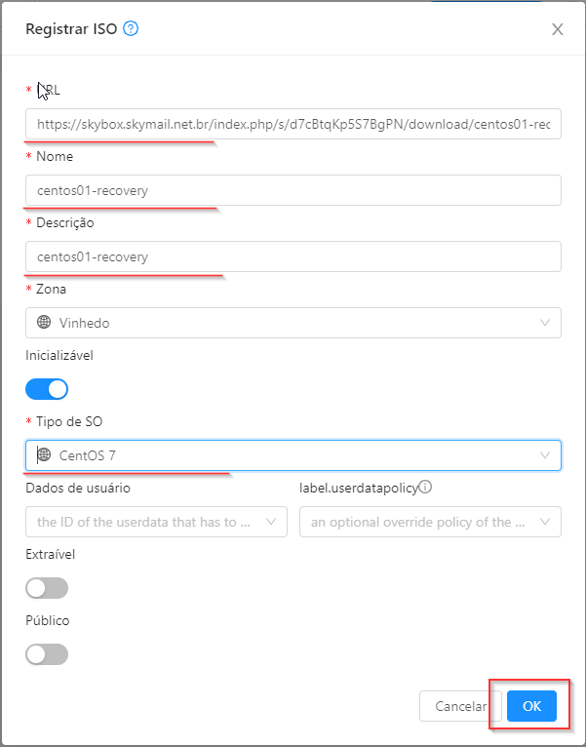Open the Dados de usuário dropdown

[x=156, y=522]
